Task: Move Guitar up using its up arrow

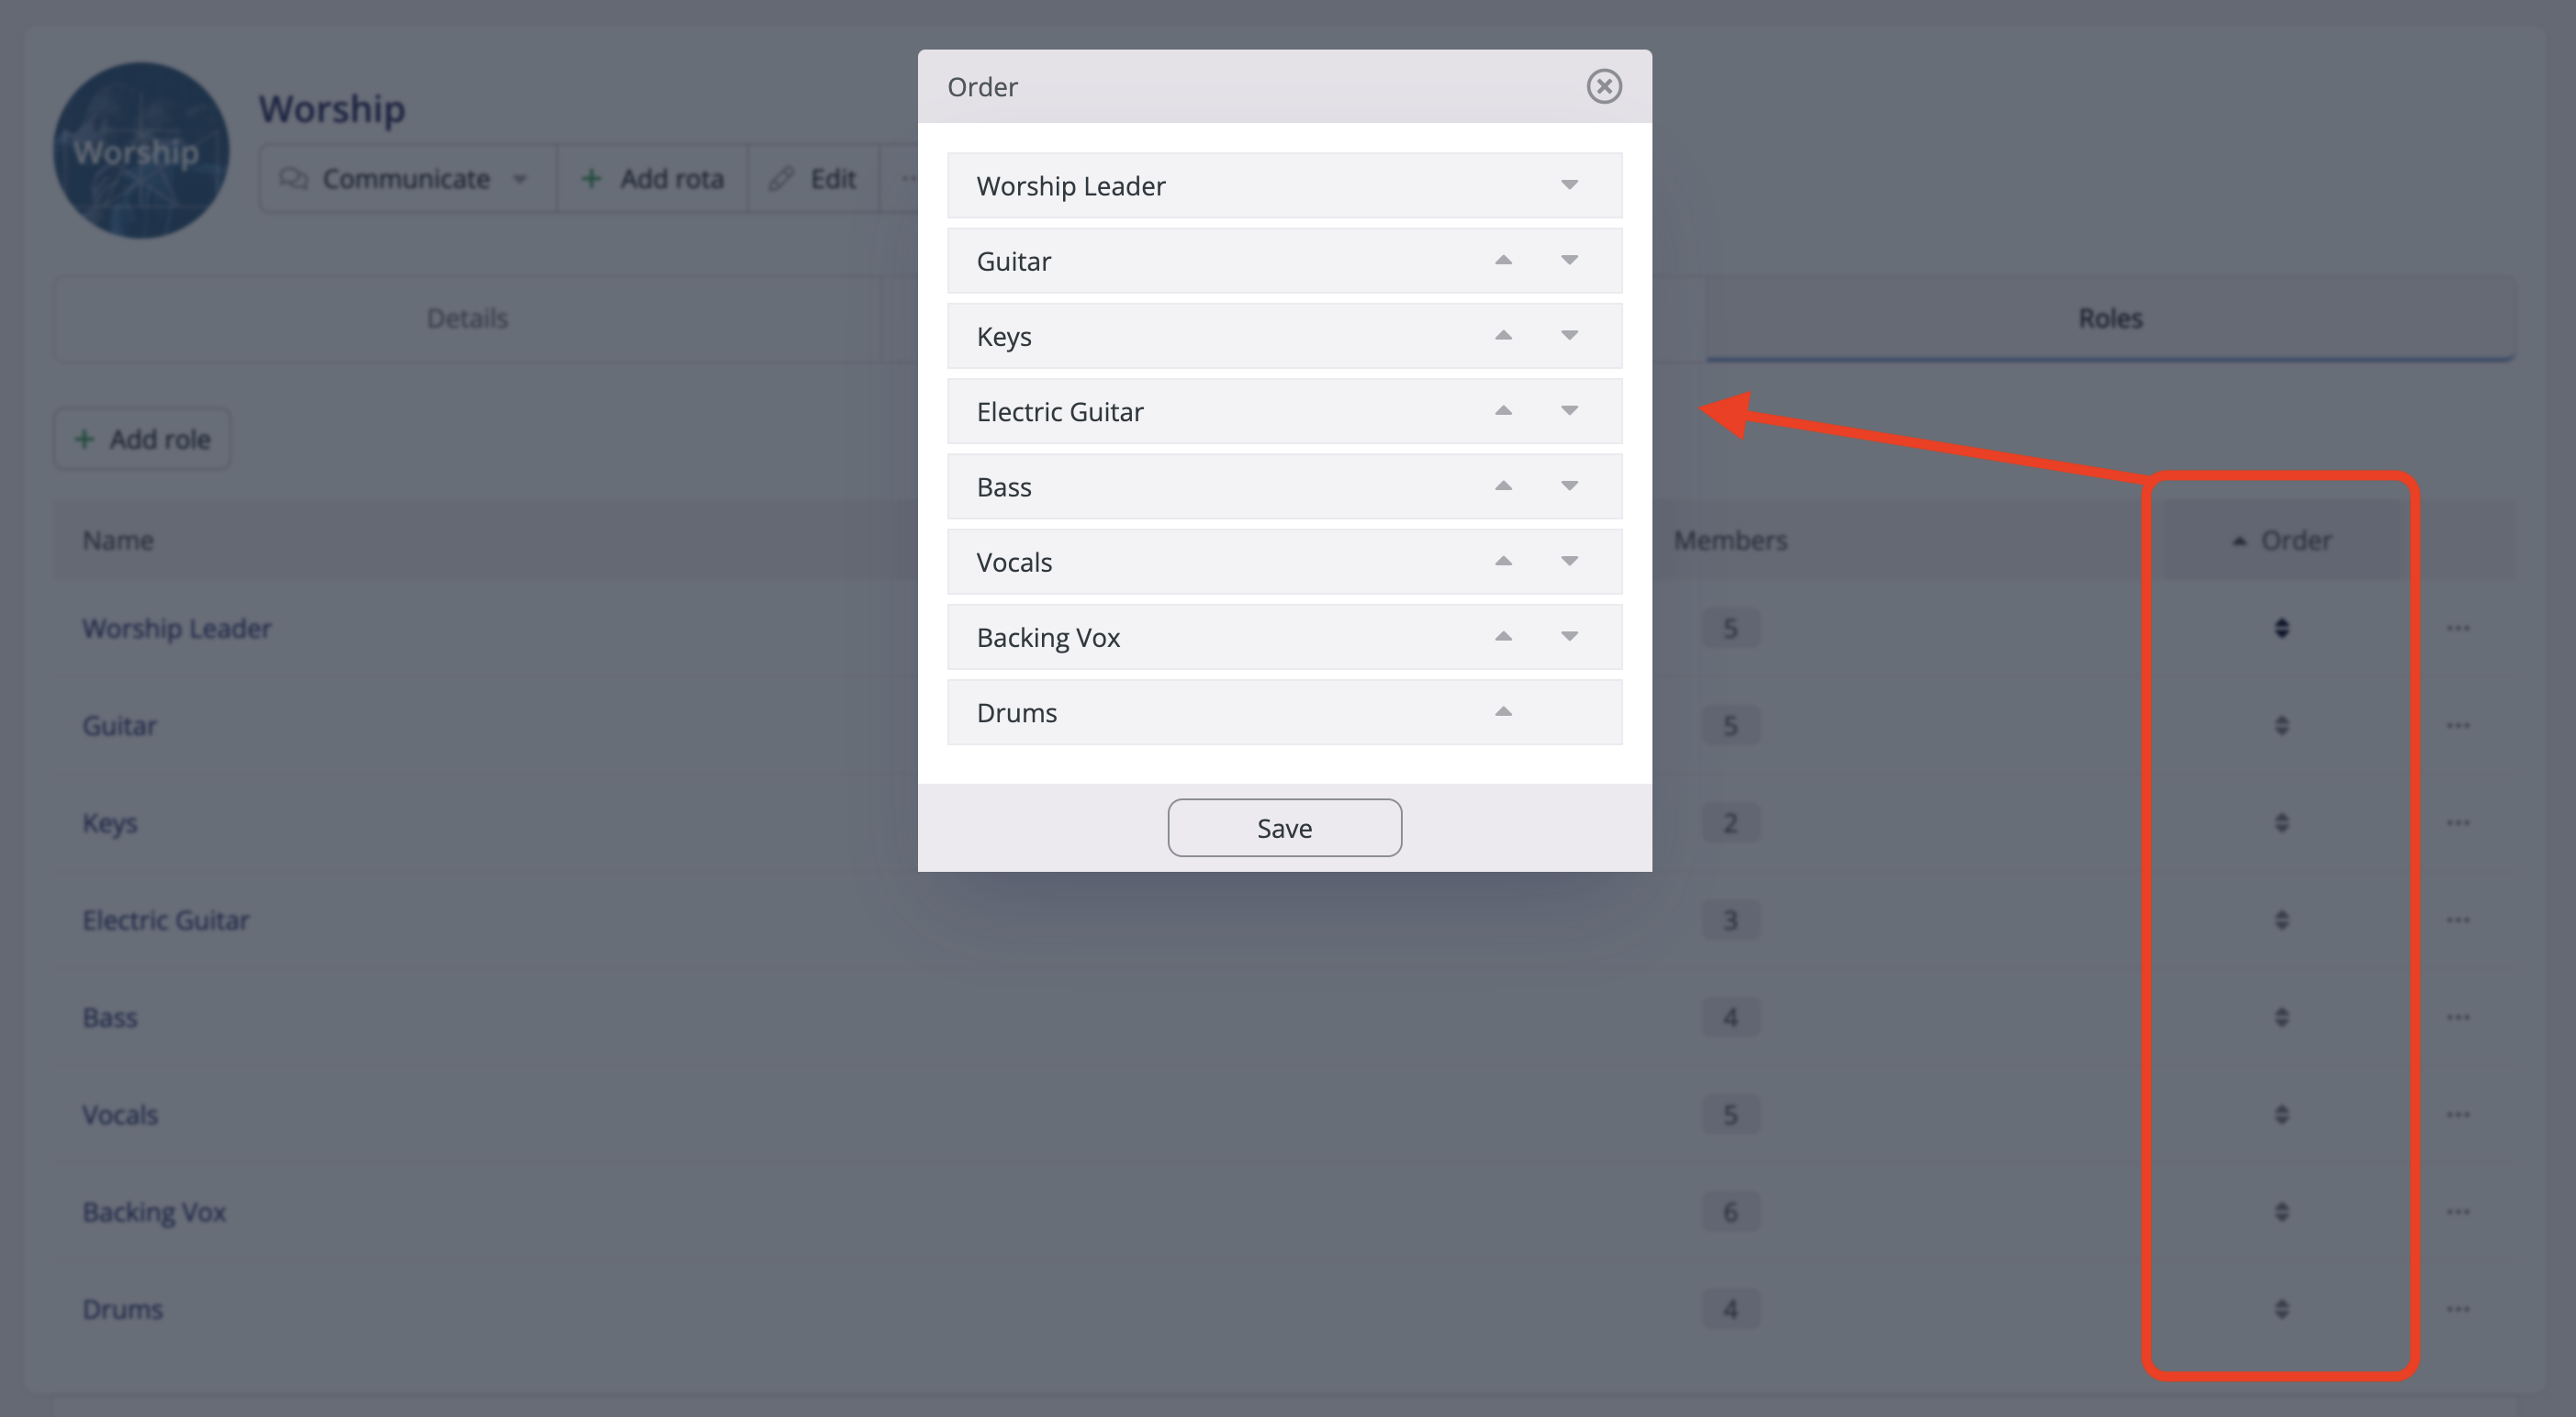Action: coord(1503,260)
